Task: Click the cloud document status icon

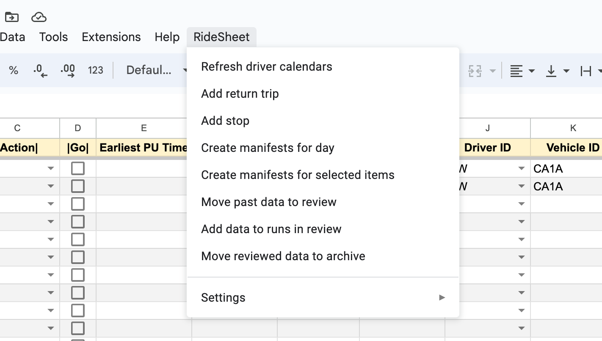Action: point(39,17)
